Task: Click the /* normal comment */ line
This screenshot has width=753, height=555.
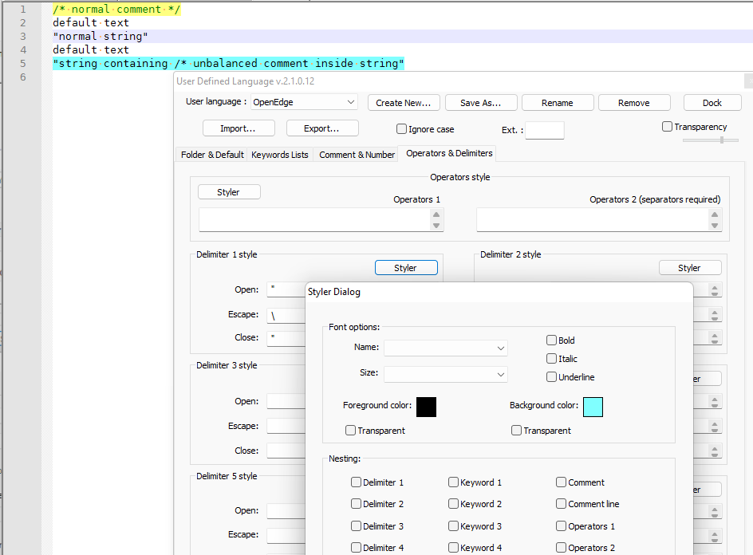Action: pos(116,9)
